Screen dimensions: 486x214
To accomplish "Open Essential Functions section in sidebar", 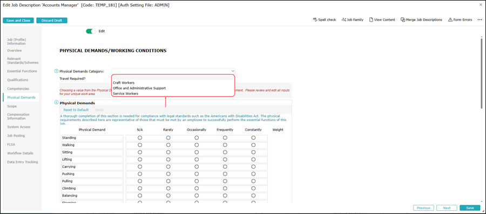I will point(22,71).
